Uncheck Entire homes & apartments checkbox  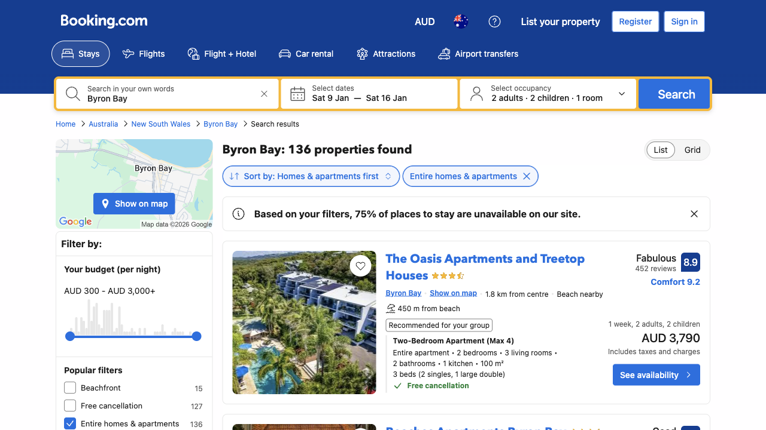[70, 423]
